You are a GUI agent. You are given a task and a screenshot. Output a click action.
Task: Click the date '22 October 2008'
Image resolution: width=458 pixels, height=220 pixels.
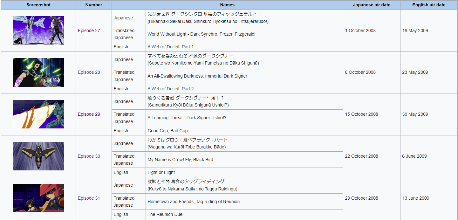coord(362,156)
